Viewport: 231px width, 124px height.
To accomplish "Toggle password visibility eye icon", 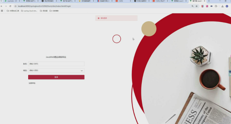I will [x=82, y=71].
